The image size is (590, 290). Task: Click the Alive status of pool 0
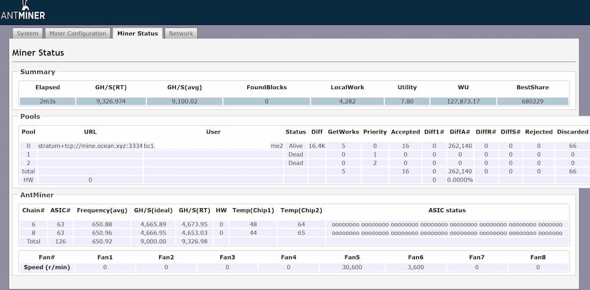[296, 145]
